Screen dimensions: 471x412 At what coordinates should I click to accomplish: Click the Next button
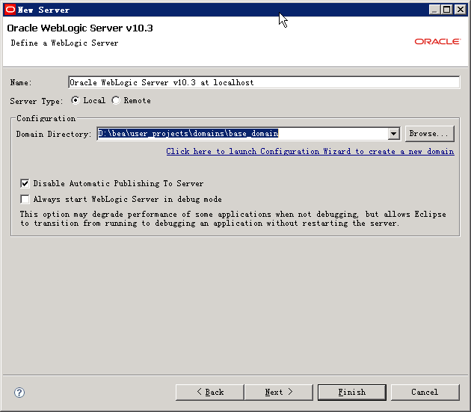click(279, 392)
